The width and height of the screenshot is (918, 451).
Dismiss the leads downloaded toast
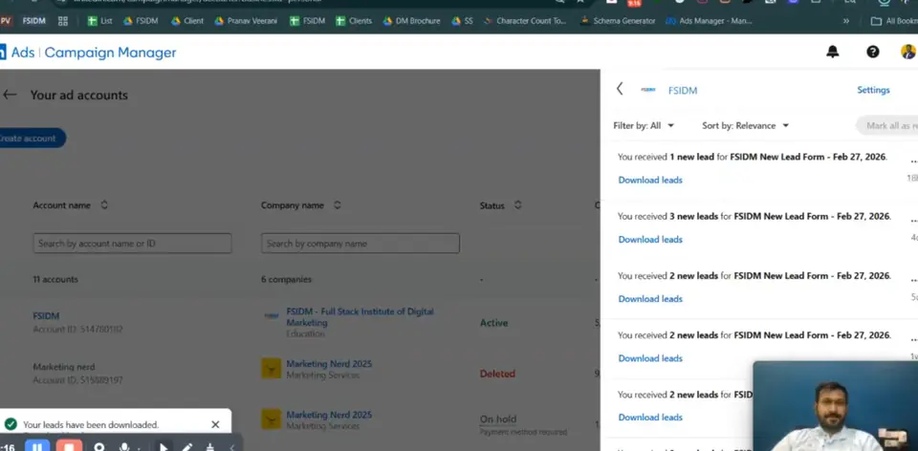pyautogui.click(x=215, y=424)
